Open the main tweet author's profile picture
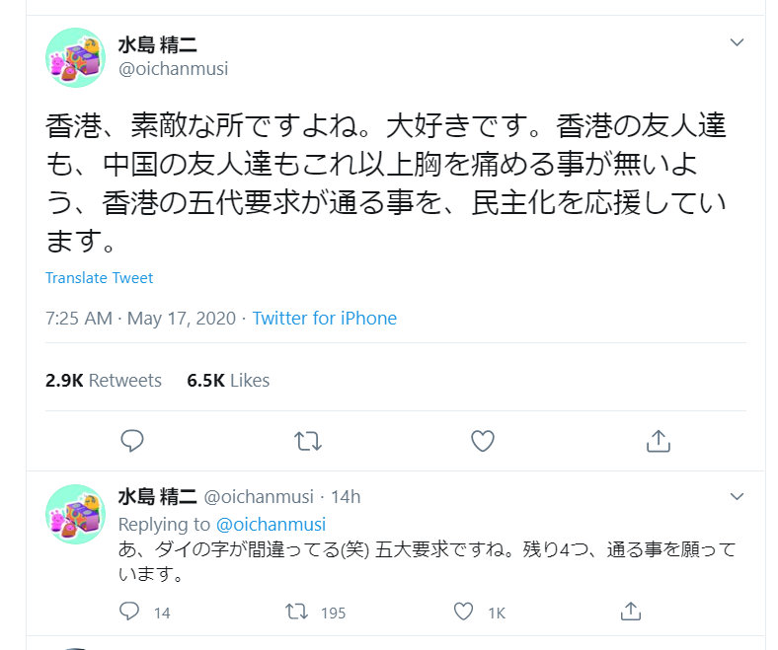The width and height of the screenshot is (778, 650). point(75,57)
